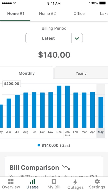The image size is (108, 191).
Task: Expand the Billing Period chevron arrow
Action: [77, 38]
